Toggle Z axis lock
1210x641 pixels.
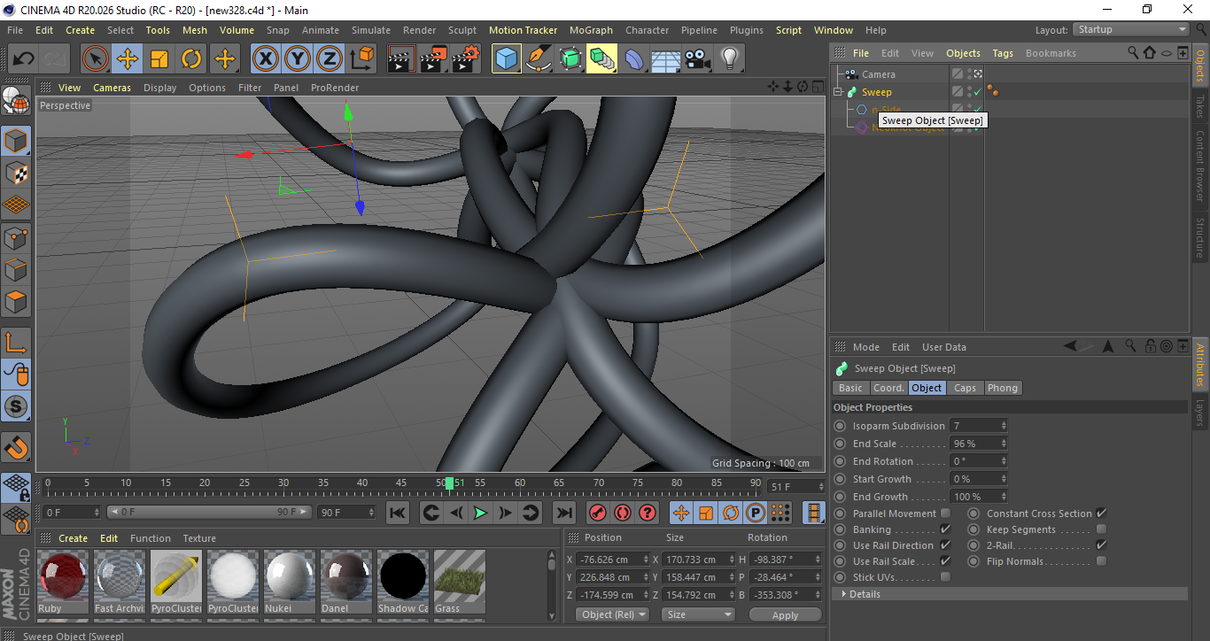329,59
